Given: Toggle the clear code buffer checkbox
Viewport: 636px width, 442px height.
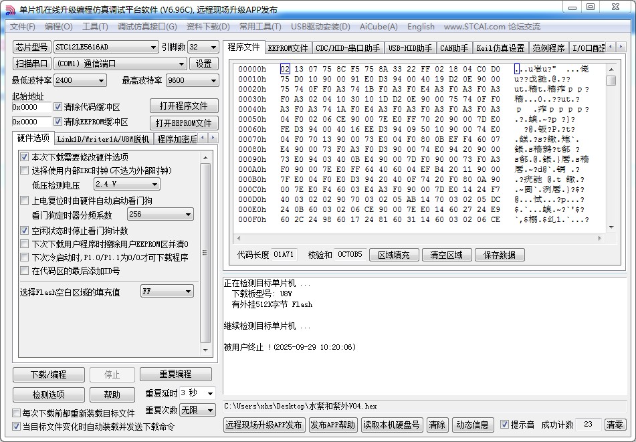Looking at the screenshot, I should click(57, 107).
